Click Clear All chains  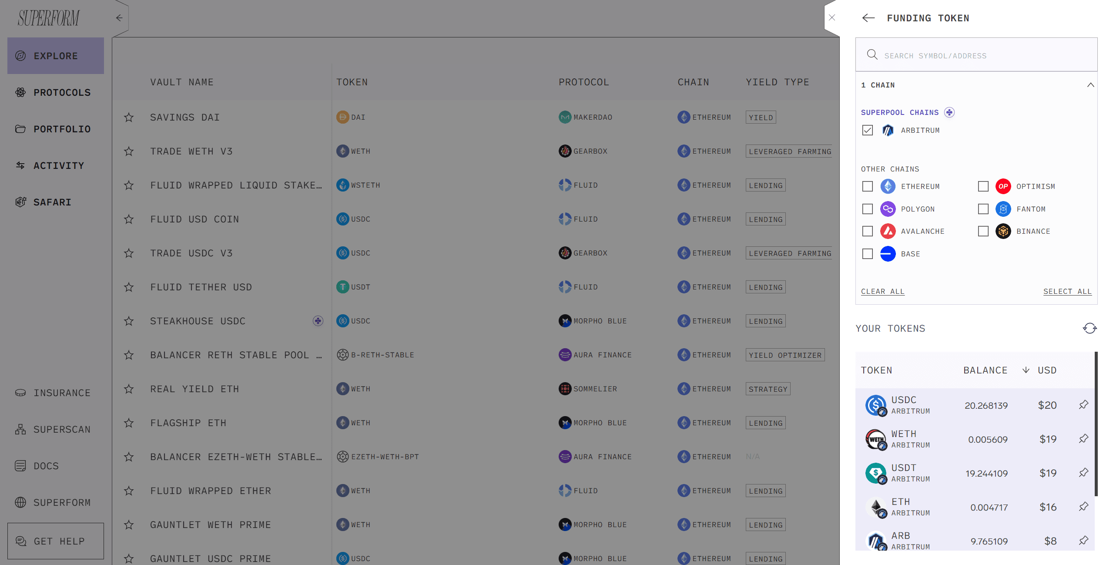click(x=882, y=291)
